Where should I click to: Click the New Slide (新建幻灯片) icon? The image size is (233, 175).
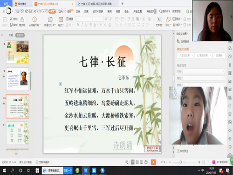(x=50, y=20)
